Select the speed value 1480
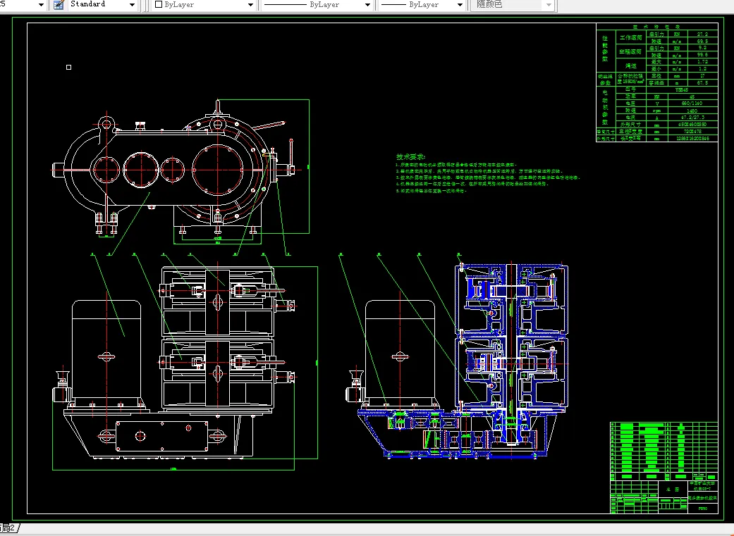 point(692,111)
